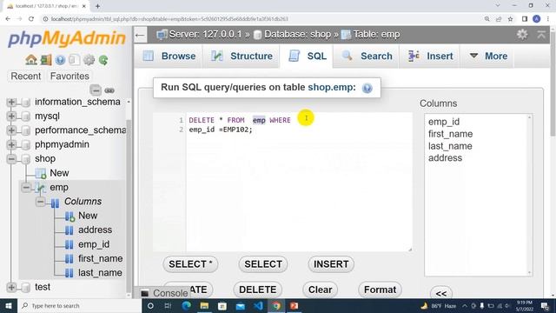Open first_name column in navigation tree
This screenshot has width=556, height=313.
(x=101, y=259)
